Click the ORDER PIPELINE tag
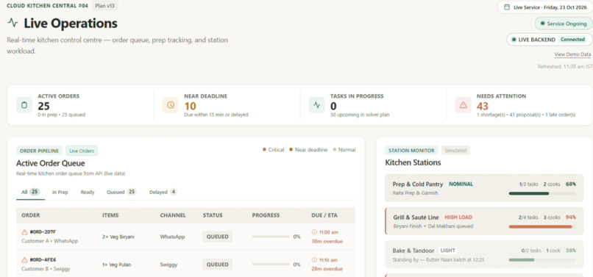Image resolution: width=593 pixels, height=277 pixels. [39, 151]
